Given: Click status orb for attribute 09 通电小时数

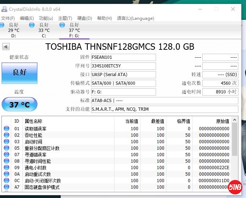Looking at the screenshot, I should pyautogui.click(x=7, y=168).
